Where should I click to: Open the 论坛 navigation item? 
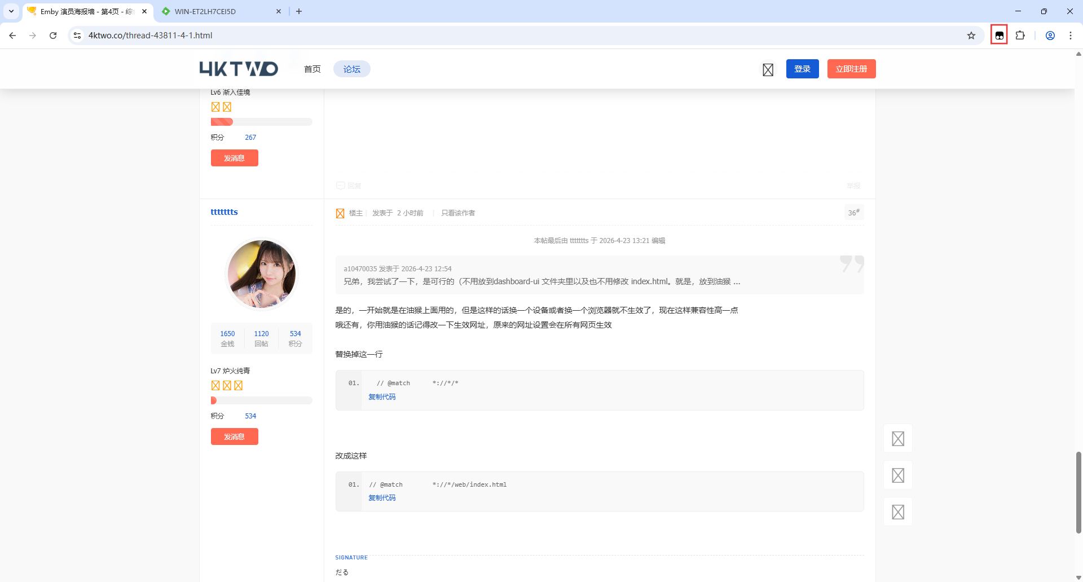351,69
